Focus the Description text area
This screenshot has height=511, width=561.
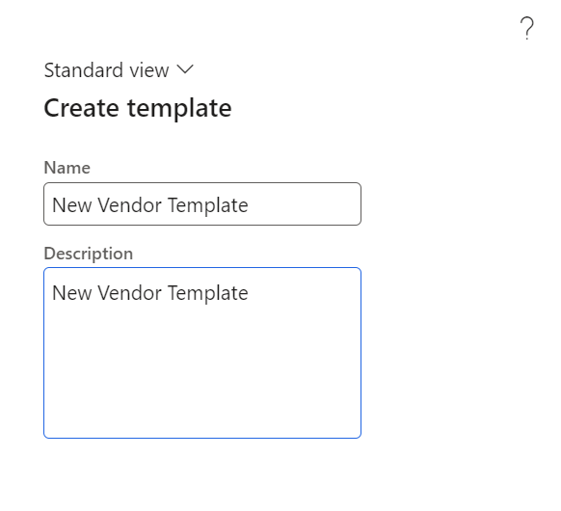202,353
